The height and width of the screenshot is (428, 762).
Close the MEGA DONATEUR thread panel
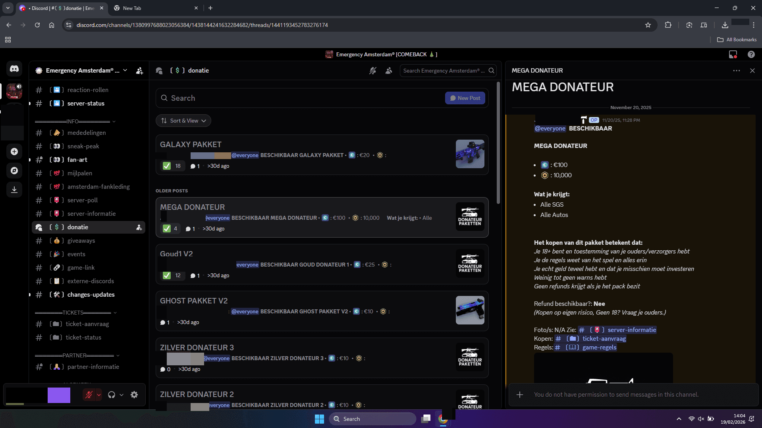tap(752, 71)
